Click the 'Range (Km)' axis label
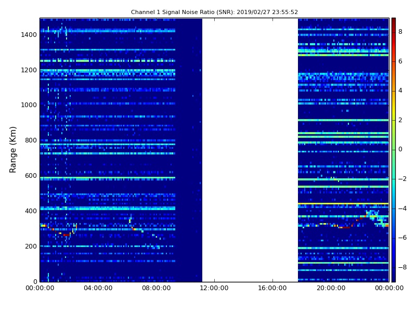Viewport: 416px width, 312px height. (x=12, y=150)
